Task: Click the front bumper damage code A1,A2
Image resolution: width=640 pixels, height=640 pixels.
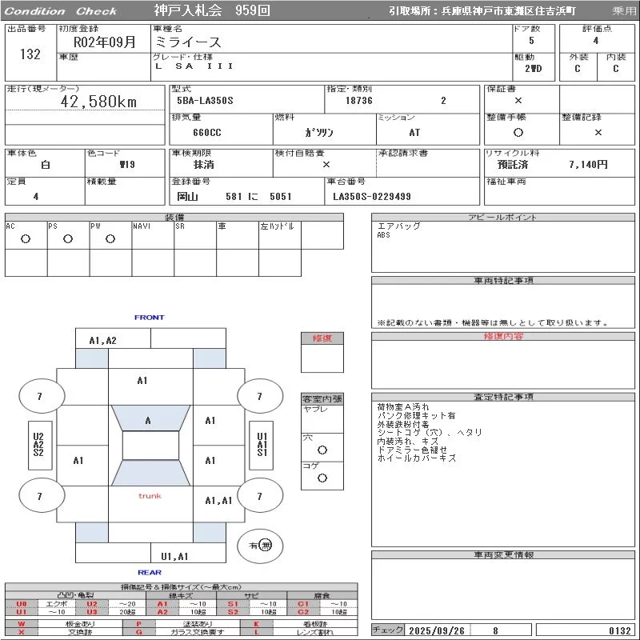Action: [x=103, y=341]
